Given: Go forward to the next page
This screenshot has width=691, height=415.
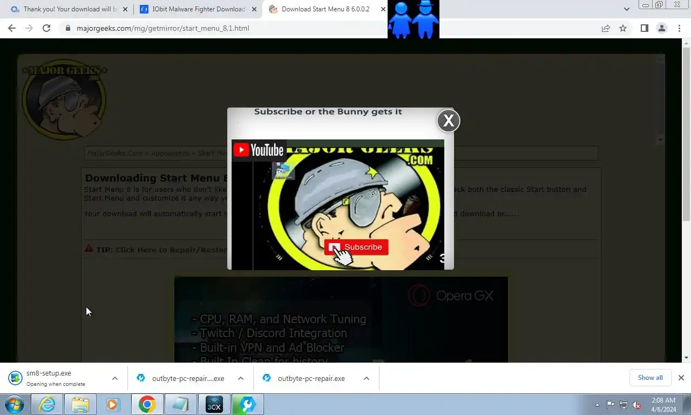Looking at the screenshot, I should (29, 28).
